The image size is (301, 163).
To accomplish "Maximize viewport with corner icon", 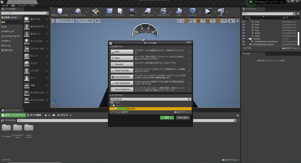I will pyautogui.click(x=238, y=21).
